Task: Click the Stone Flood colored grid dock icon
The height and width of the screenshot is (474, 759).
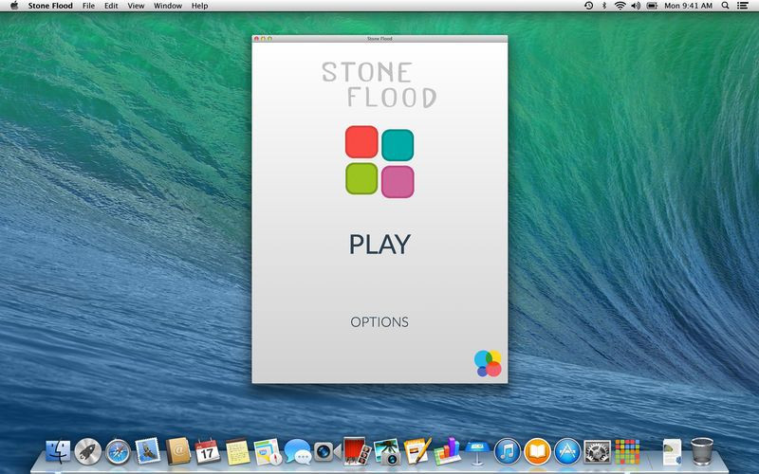Action: point(627,452)
